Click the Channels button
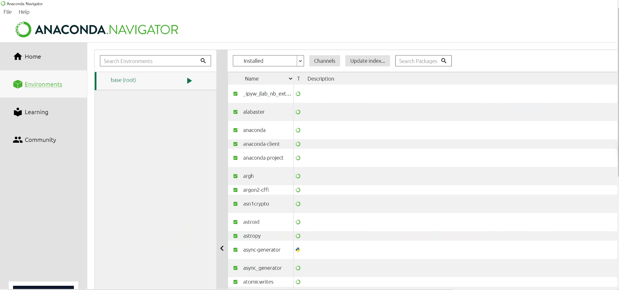 coord(324,61)
